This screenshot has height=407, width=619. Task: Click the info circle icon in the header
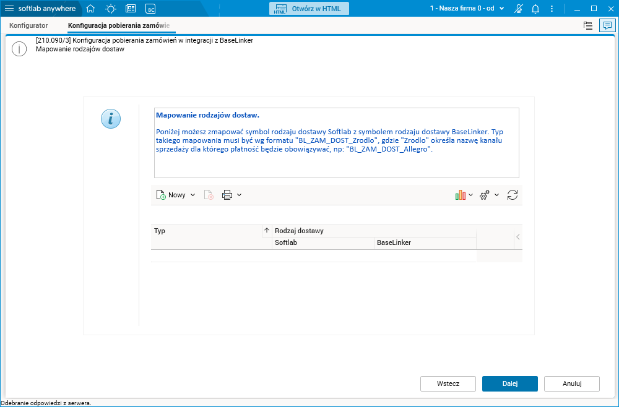(x=19, y=49)
